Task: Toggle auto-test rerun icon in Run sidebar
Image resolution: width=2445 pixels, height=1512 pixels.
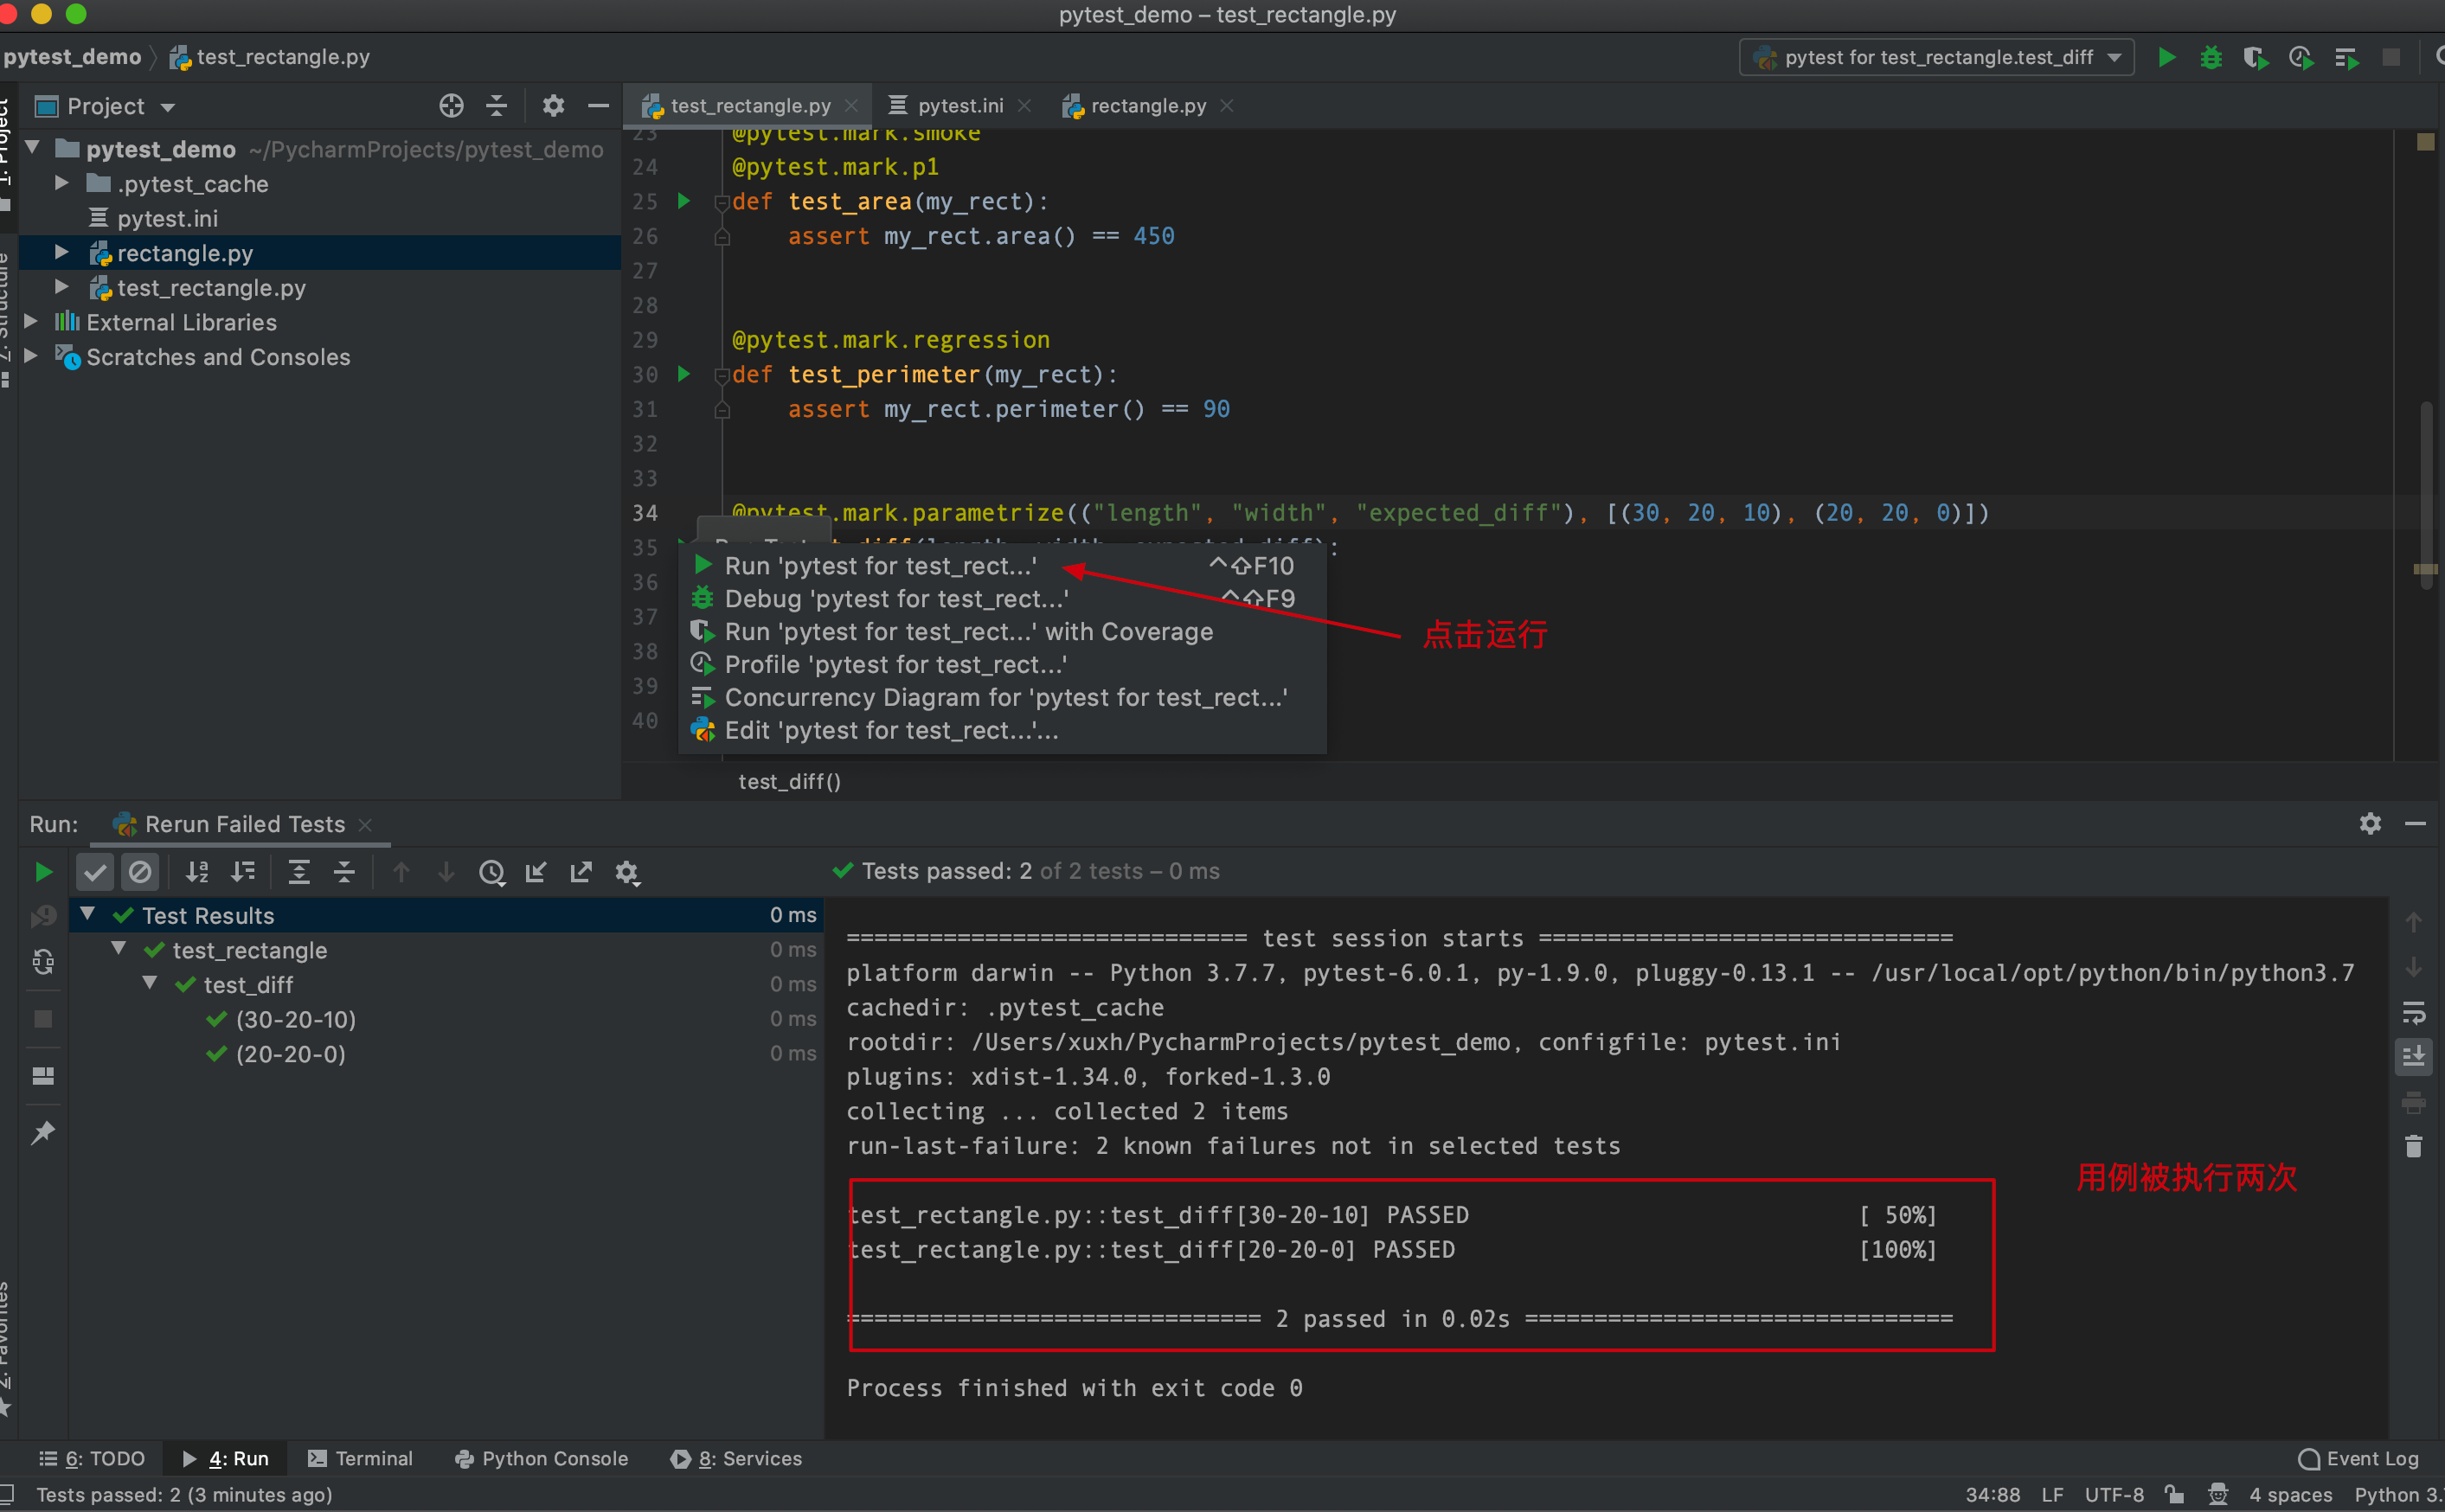Action: 43,962
